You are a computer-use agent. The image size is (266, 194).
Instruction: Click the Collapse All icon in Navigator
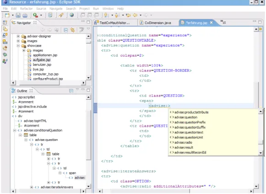tap(66, 30)
